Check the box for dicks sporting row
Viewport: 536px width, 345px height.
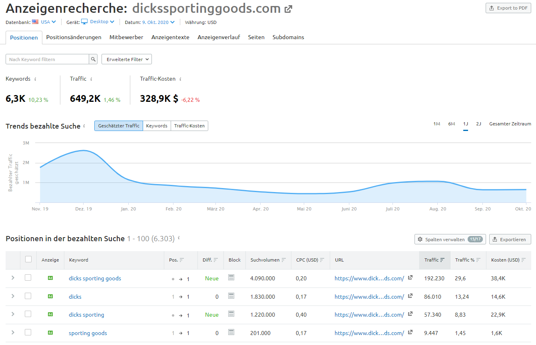click(28, 314)
